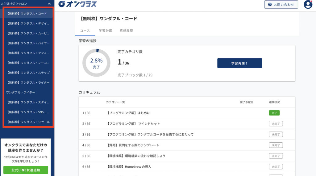Click 完了 status badge for はじめに

pos(274,113)
